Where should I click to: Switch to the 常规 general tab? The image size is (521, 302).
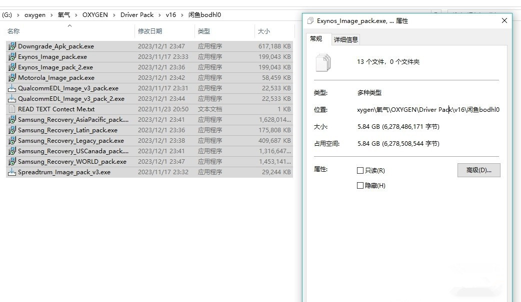pos(316,39)
